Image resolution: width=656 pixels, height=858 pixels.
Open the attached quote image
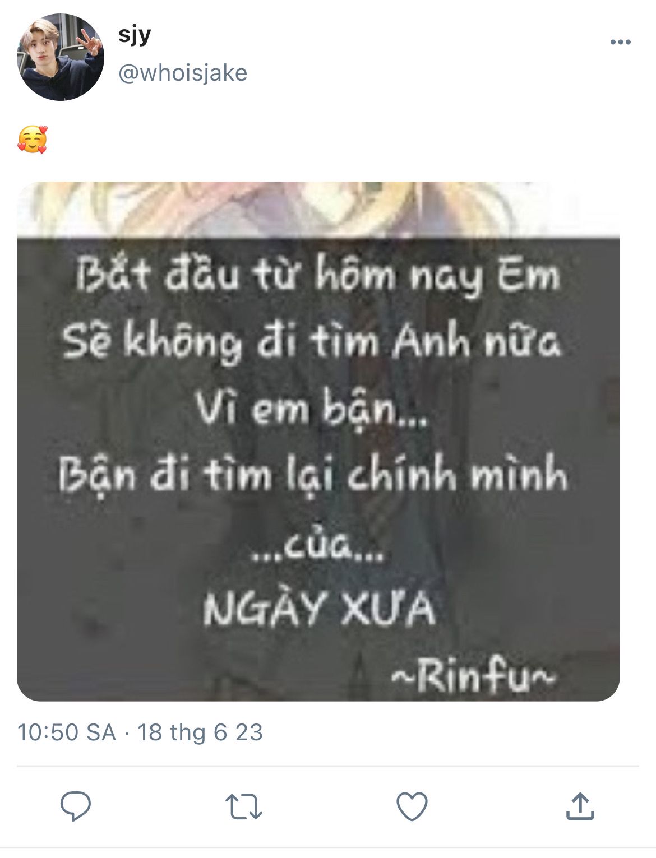(318, 441)
